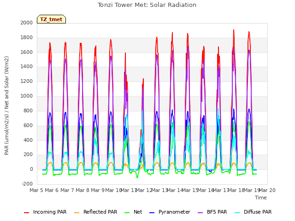Click the 2000 y-axis tick label
The width and height of the screenshot is (295, 221).
(27, 23)
